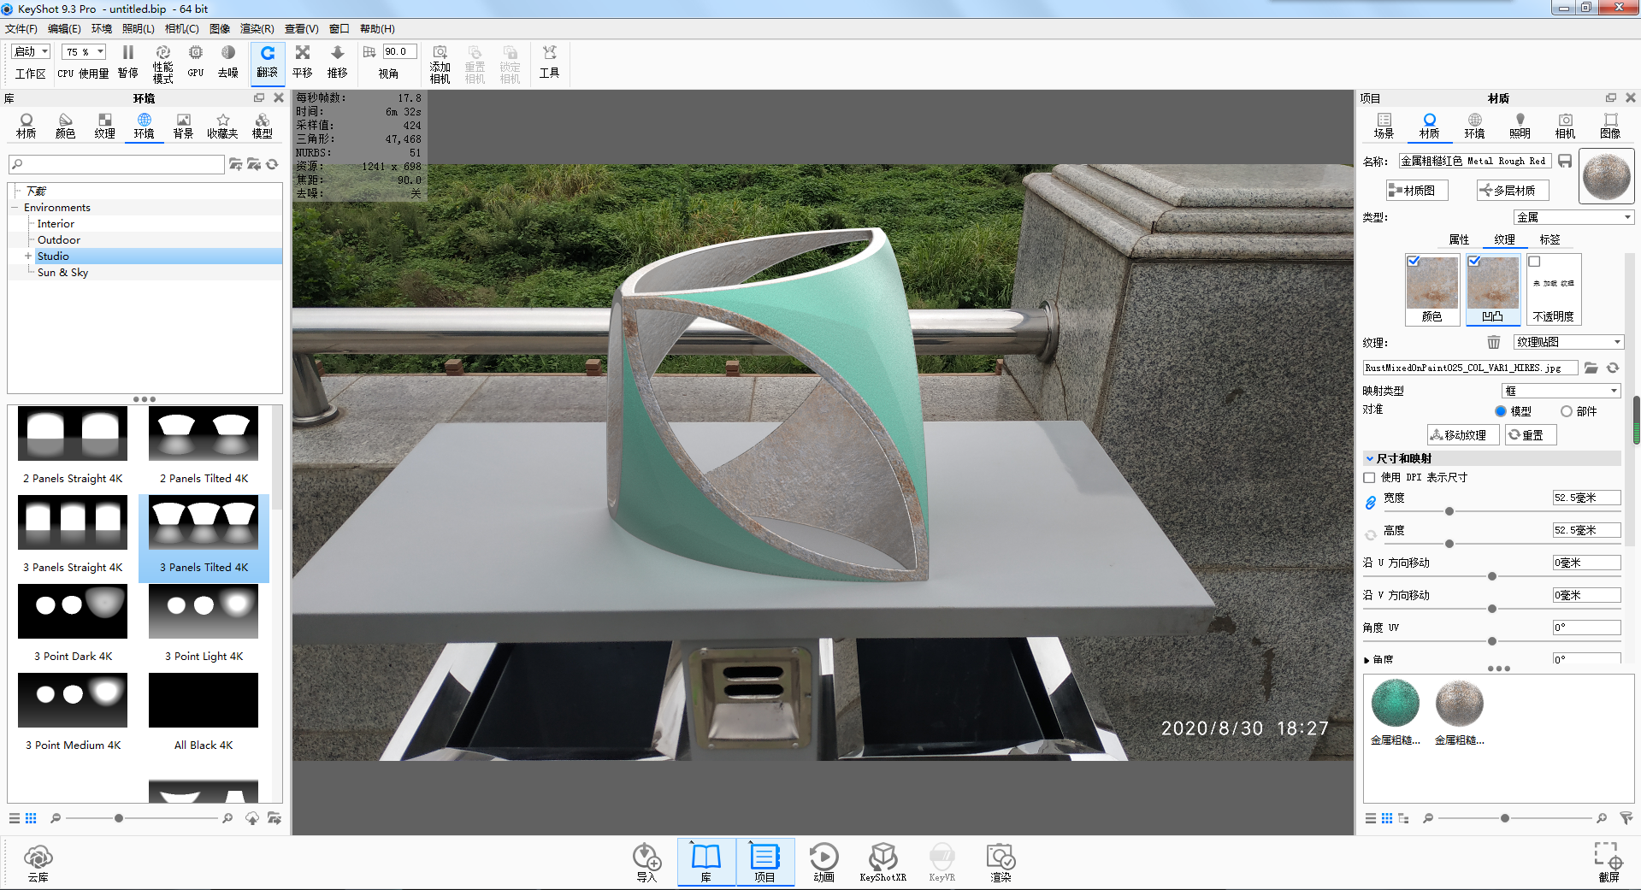
Task: Toggle the Library (库) panel button
Action: point(706,862)
